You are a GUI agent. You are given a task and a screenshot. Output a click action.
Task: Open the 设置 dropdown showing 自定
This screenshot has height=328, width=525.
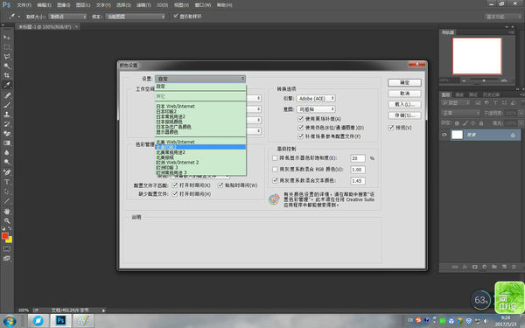(x=200, y=79)
